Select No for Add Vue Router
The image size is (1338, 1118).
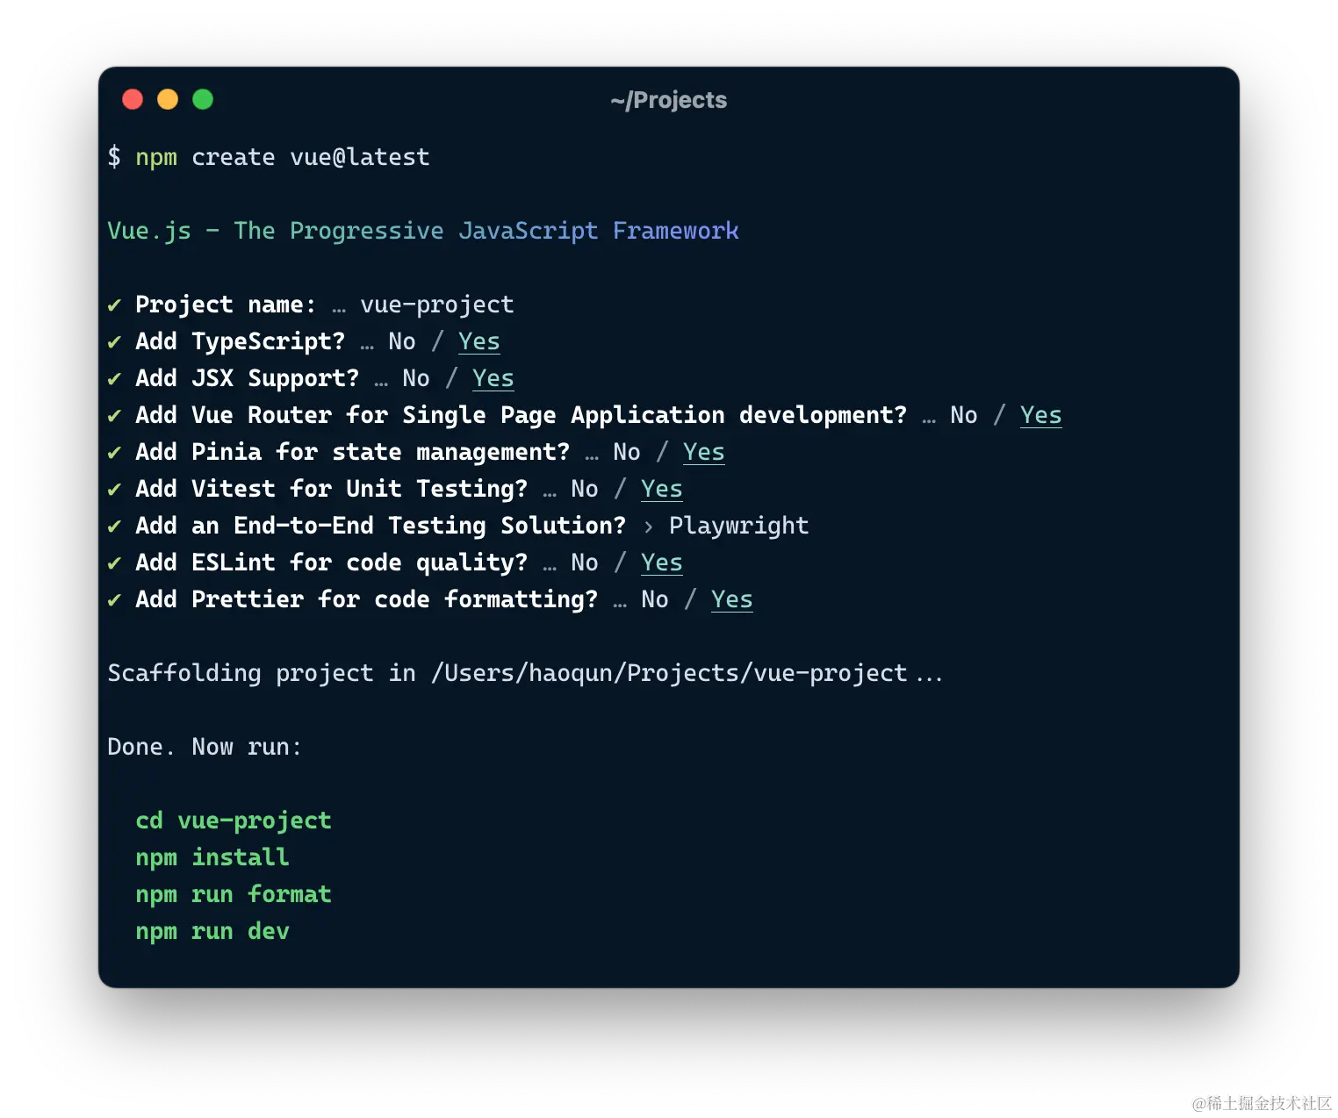point(964,415)
